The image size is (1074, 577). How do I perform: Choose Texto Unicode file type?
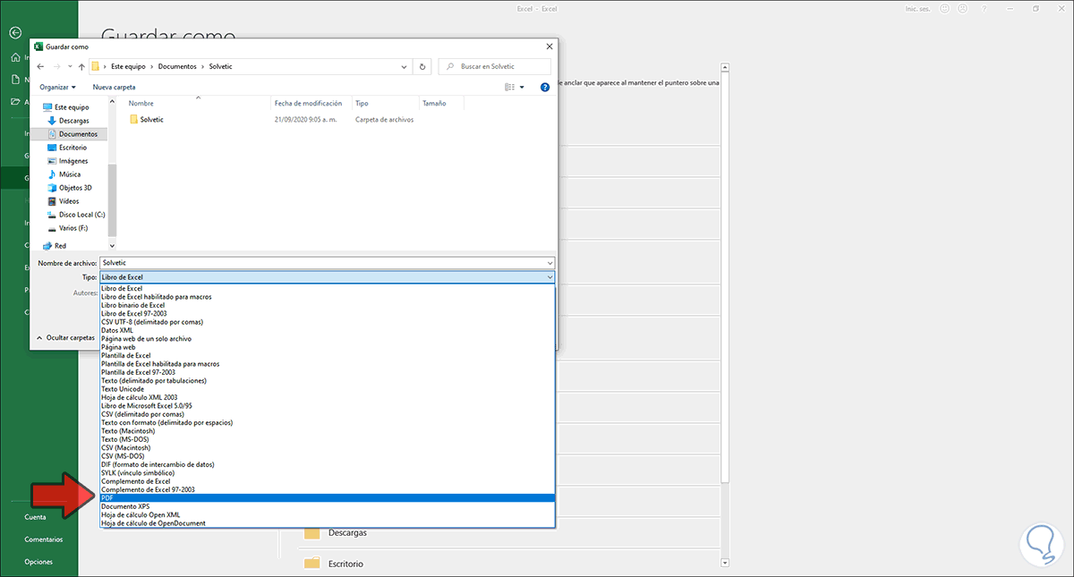pos(328,389)
